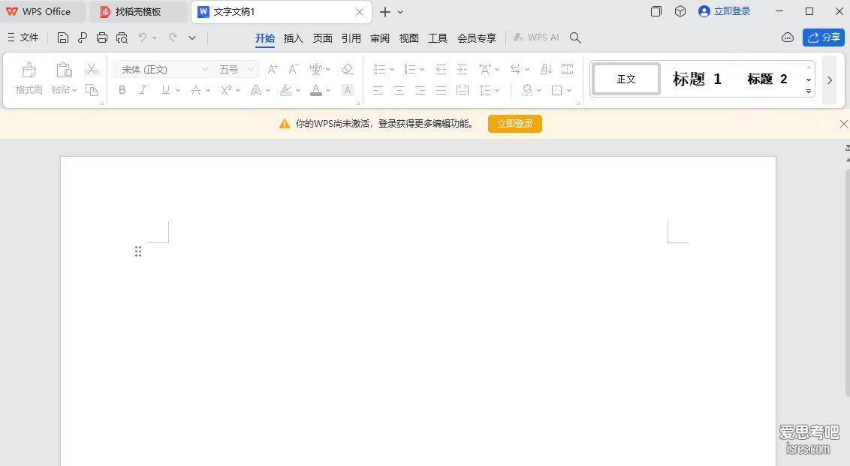Switch to the 视图 tab
Image resolution: width=850 pixels, height=466 pixels.
(x=408, y=38)
